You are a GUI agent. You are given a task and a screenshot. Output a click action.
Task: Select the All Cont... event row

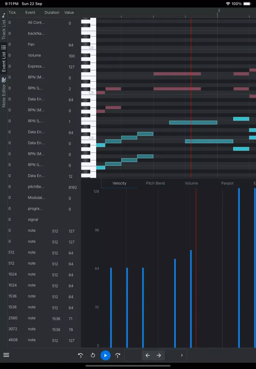(45, 23)
